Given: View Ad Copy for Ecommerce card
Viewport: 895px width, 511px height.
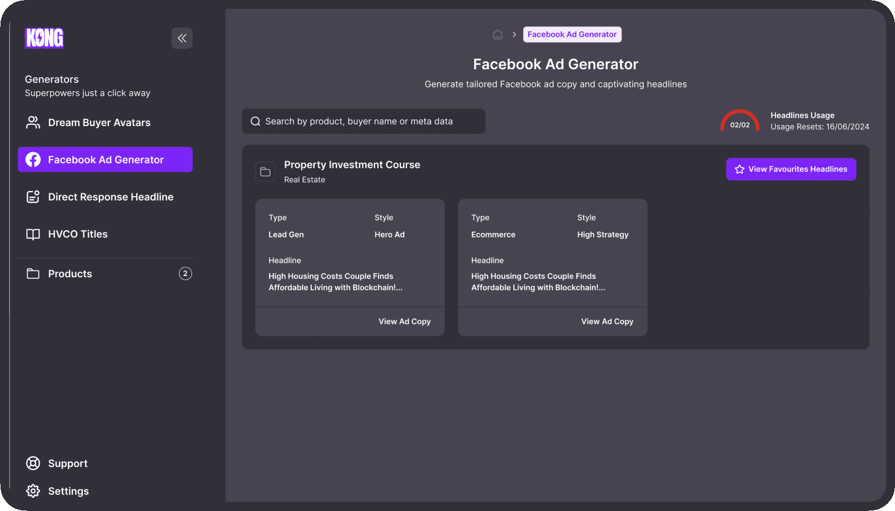Looking at the screenshot, I should (607, 322).
